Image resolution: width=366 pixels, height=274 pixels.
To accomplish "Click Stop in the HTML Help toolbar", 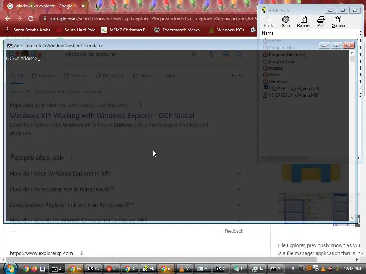I will point(286,22).
